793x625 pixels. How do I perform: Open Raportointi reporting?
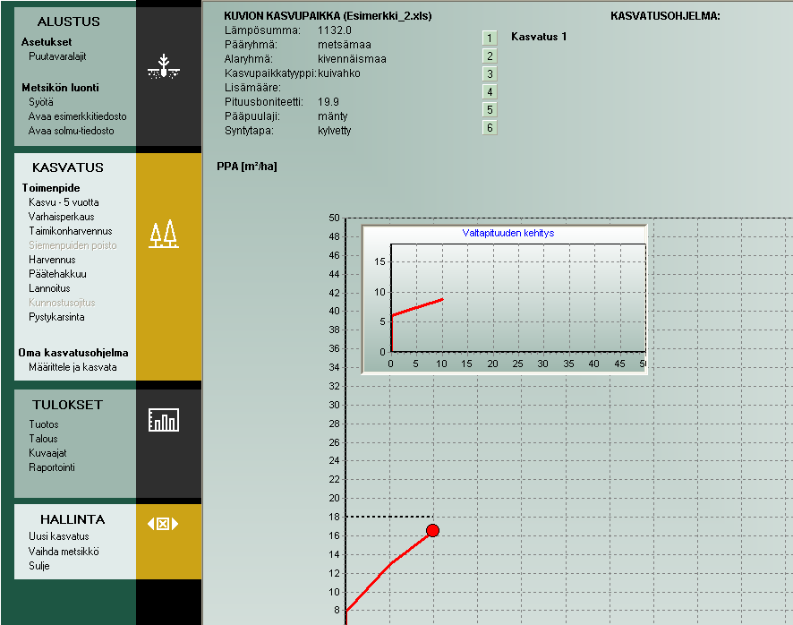pyautogui.click(x=52, y=467)
